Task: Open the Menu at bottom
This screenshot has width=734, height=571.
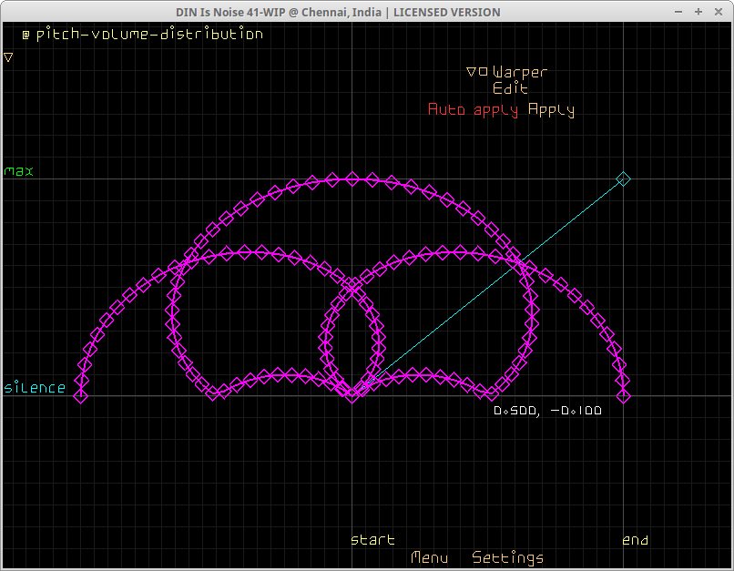Action: click(x=429, y=557)
